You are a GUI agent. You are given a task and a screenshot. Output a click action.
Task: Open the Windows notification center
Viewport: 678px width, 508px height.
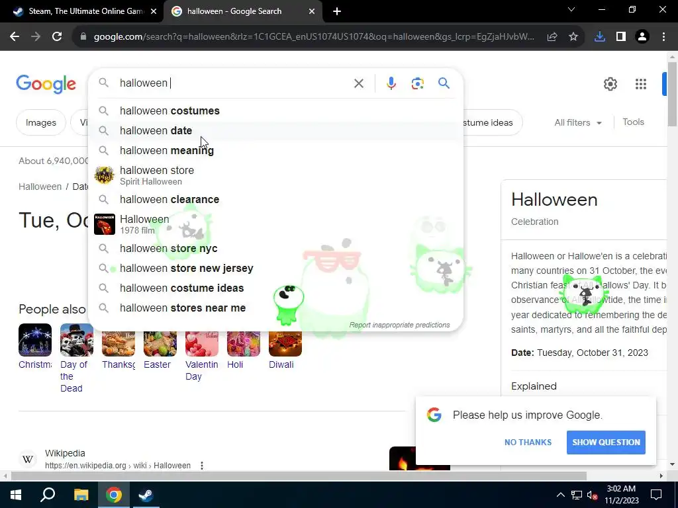click(x=656, y=495)
